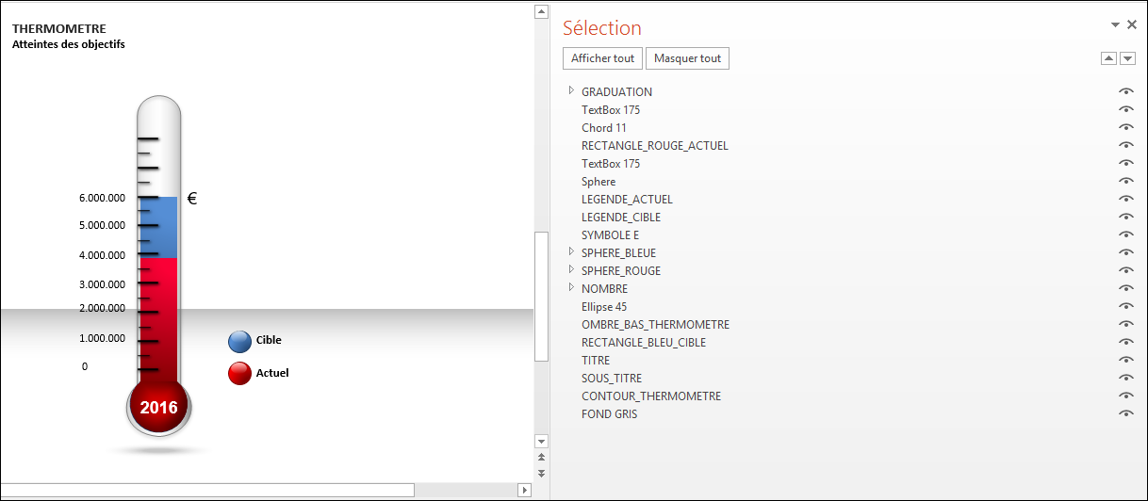Image resolution: width=1148 pixels, height=501 pixels.
Task: Click the Actuel legend label
Action: [272, 373]
